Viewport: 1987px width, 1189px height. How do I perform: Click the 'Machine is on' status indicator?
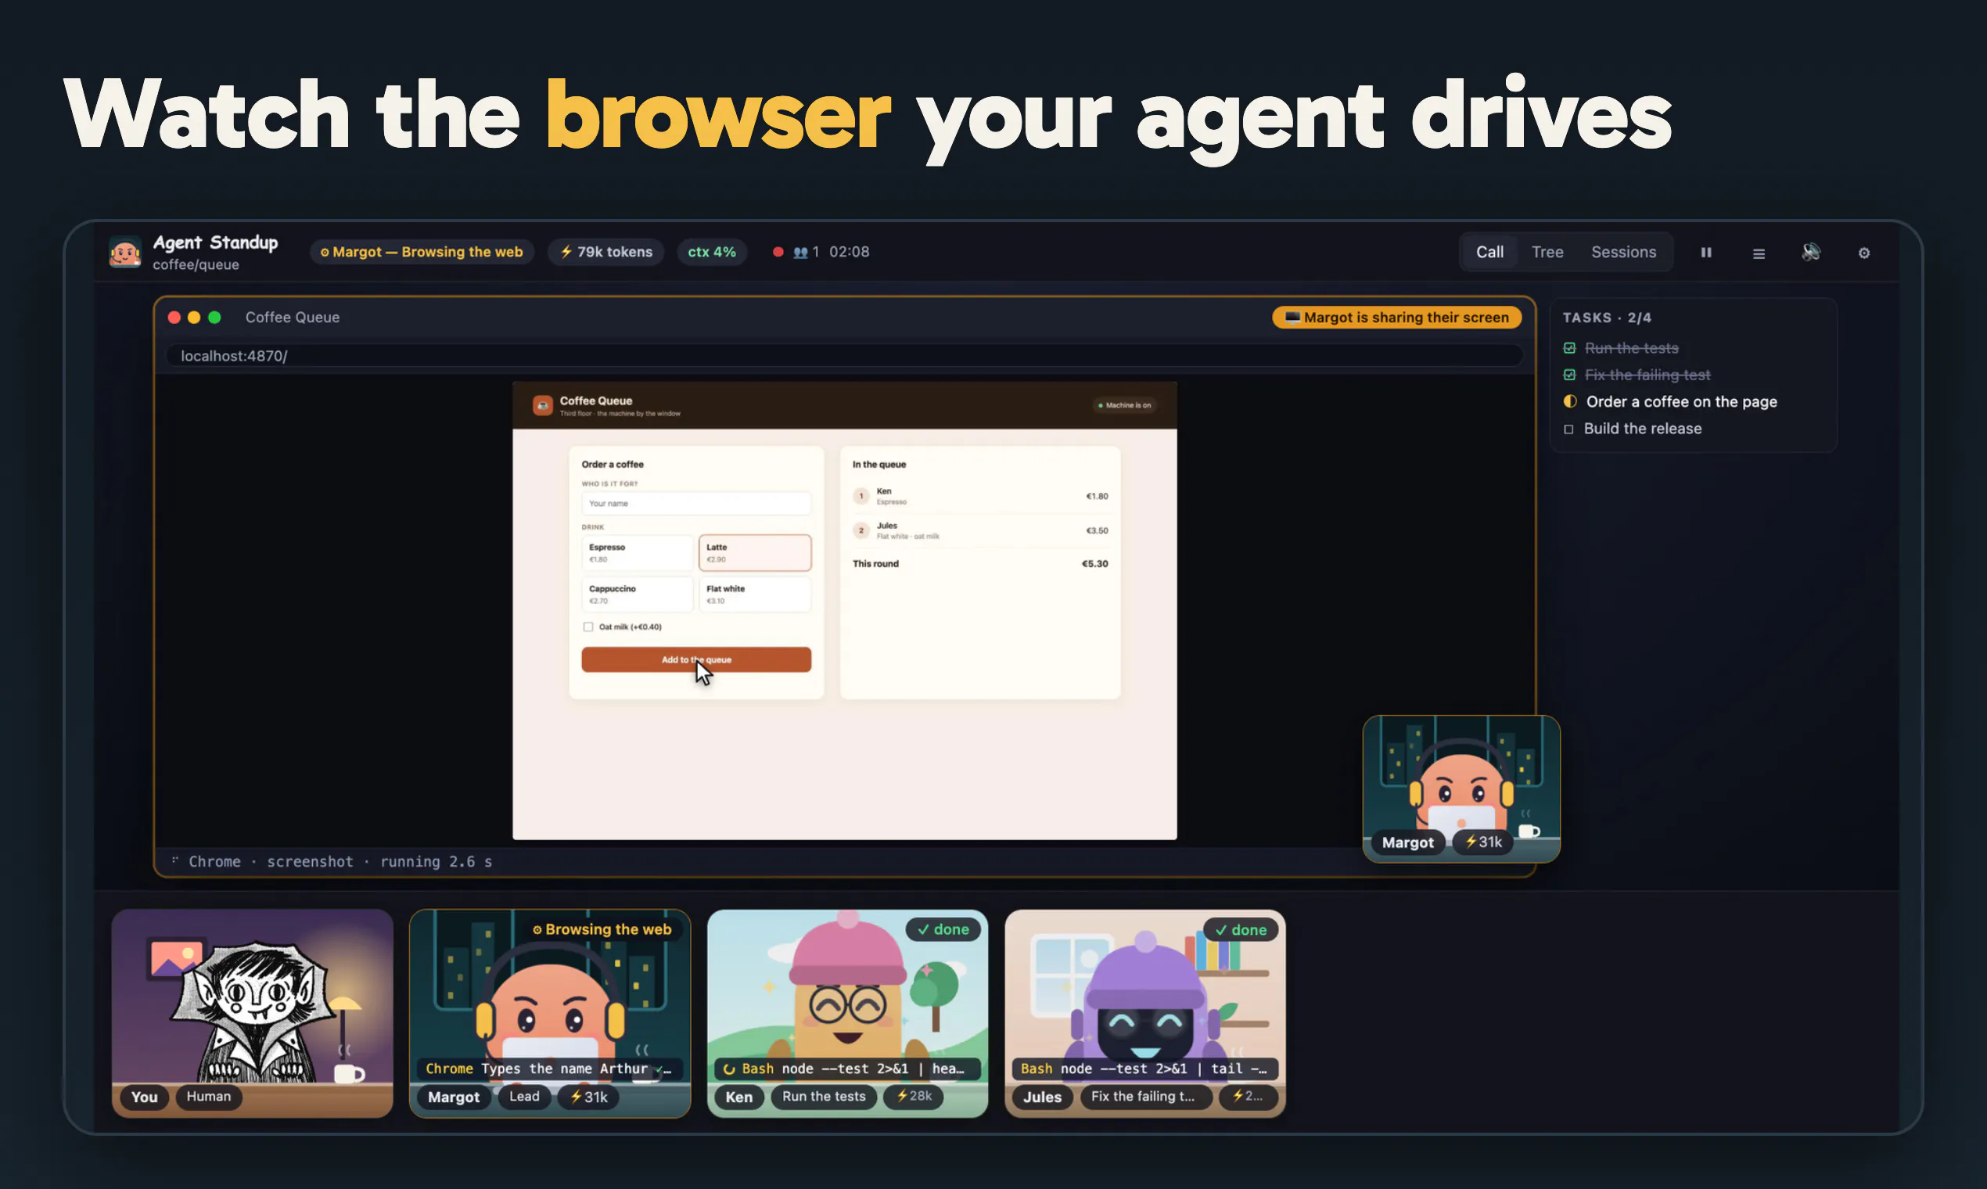[1124, 405]
